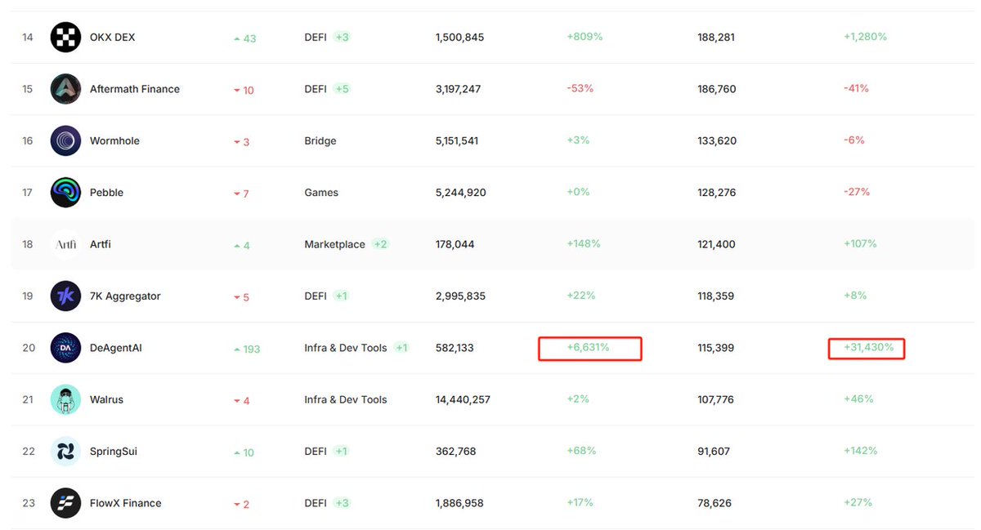Viewport: 981px width, 530px height.
Task: Click the value 107,776 in Walrus row
Action: [715, 399]
